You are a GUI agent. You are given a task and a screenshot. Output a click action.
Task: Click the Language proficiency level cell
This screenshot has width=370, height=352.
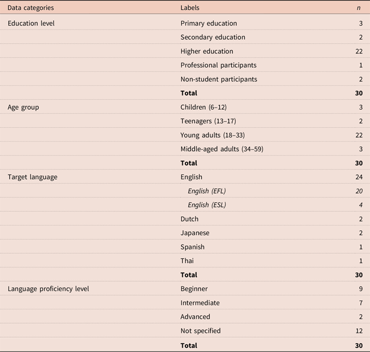click(48, 289)
